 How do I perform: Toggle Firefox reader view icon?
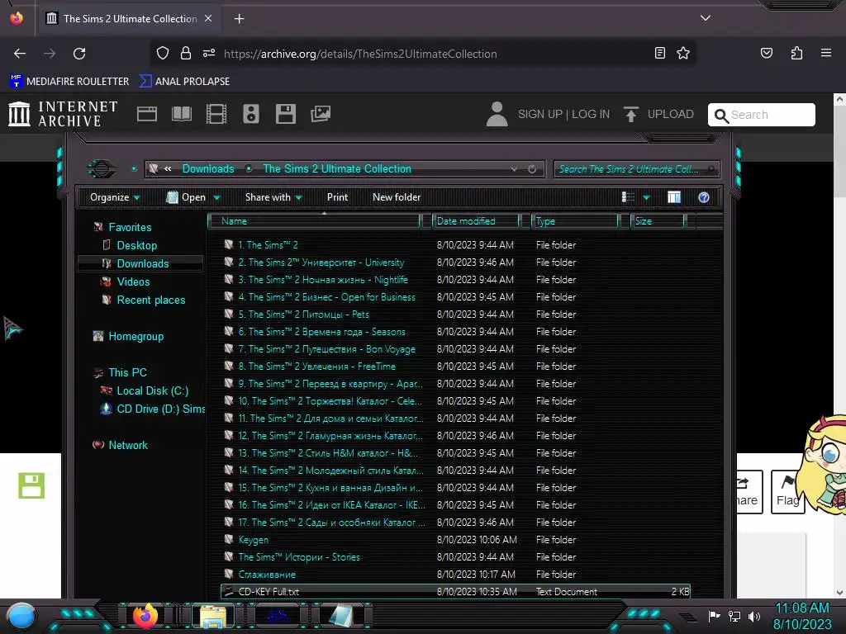coord(660,54)
